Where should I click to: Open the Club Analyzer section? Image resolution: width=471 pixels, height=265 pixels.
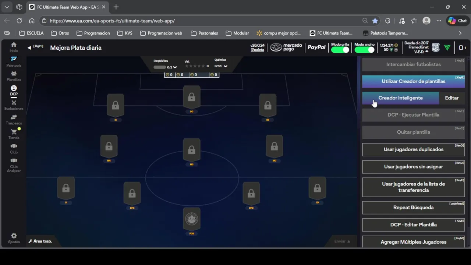pos(14,165)
